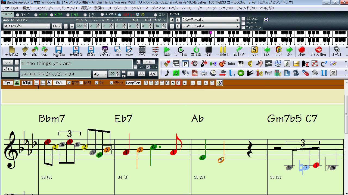Click the パン pan spinner arrows

98,26
